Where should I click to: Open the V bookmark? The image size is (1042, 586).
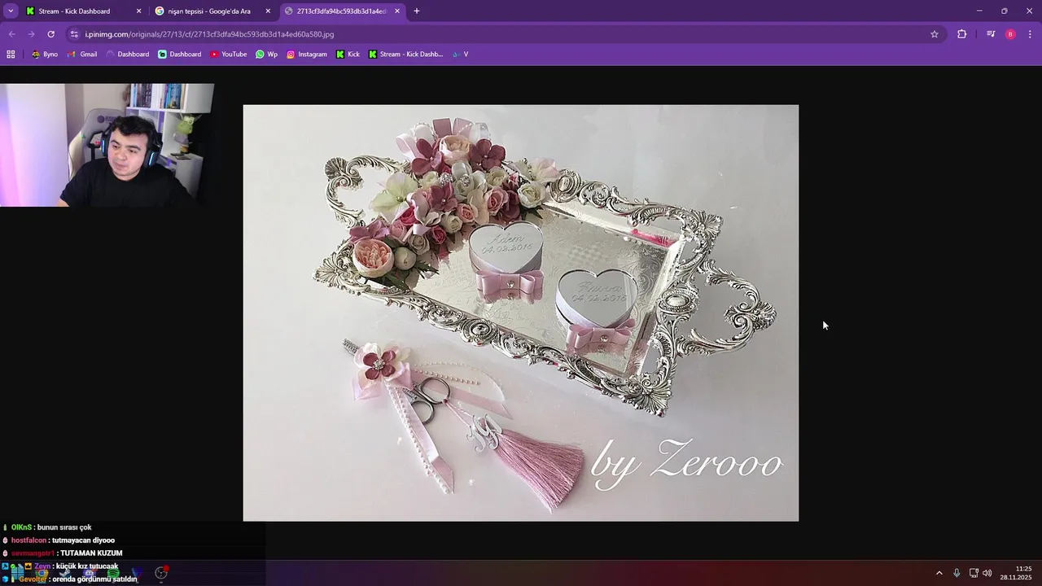click(461, 55)
